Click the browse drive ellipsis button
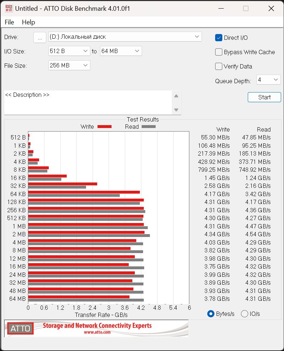Image resolution: width=284 pixels, height=351 pixels. tap(40, 37)
